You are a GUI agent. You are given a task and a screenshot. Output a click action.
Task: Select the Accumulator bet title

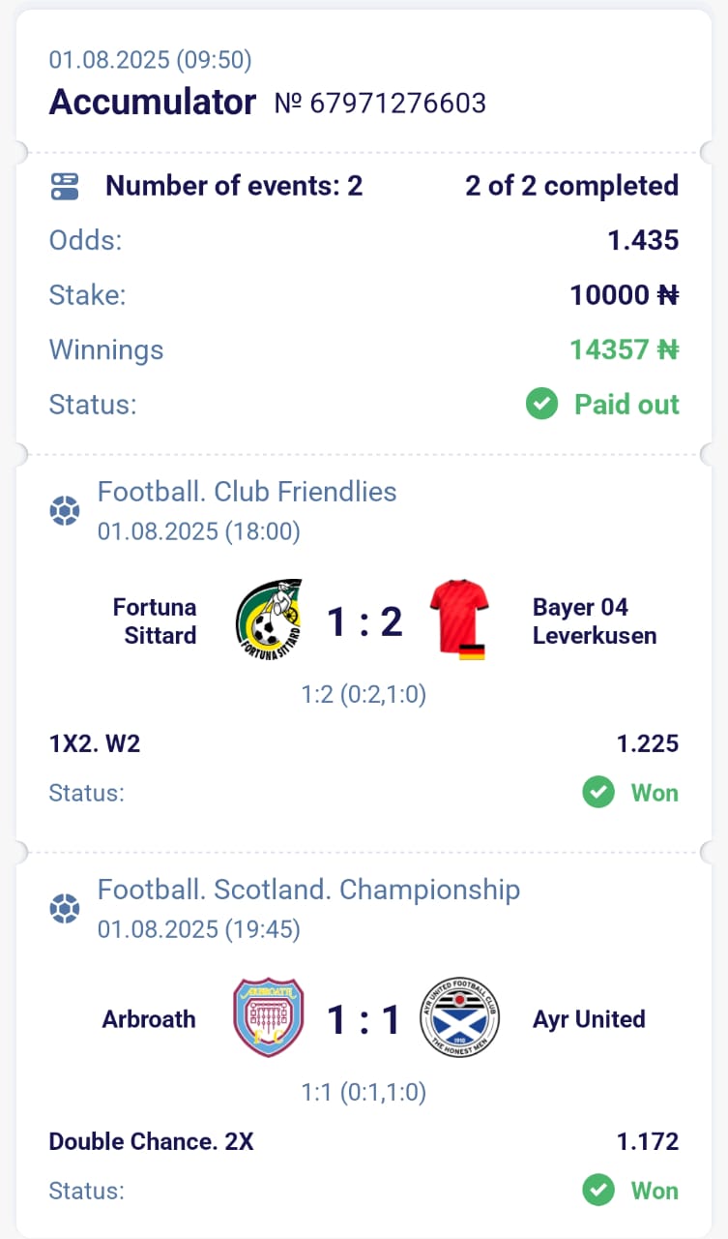(153, 102)
